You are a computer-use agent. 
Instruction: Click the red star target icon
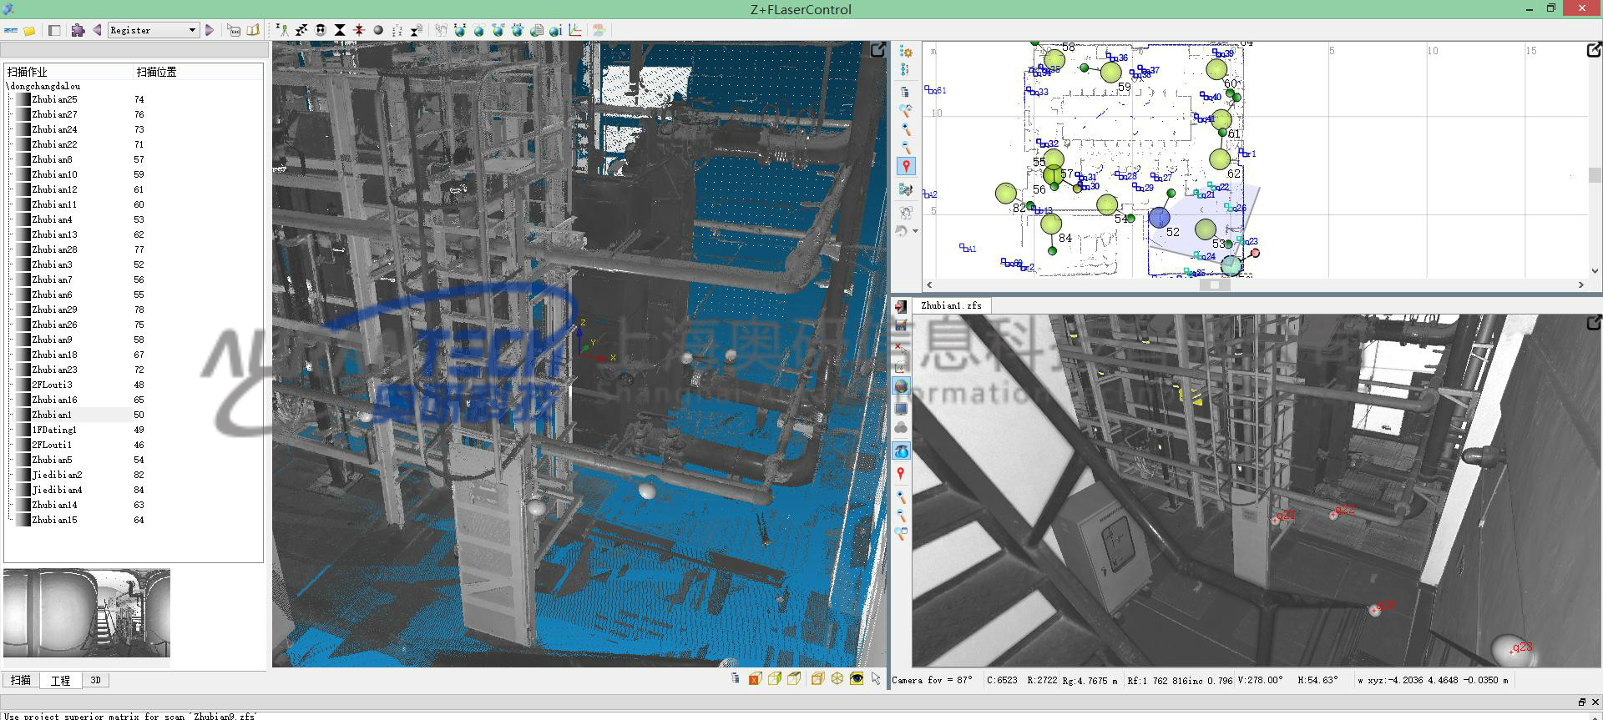point(359,30)
